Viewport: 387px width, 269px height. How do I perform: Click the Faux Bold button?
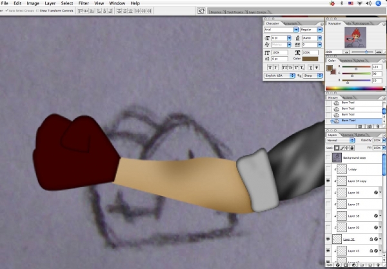click(270, 67)
